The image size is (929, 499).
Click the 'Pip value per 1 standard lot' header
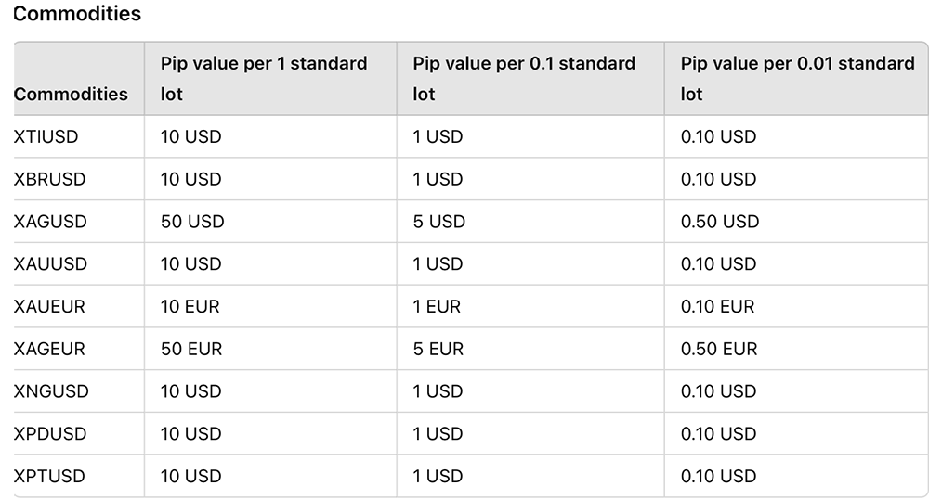(264, 79)
